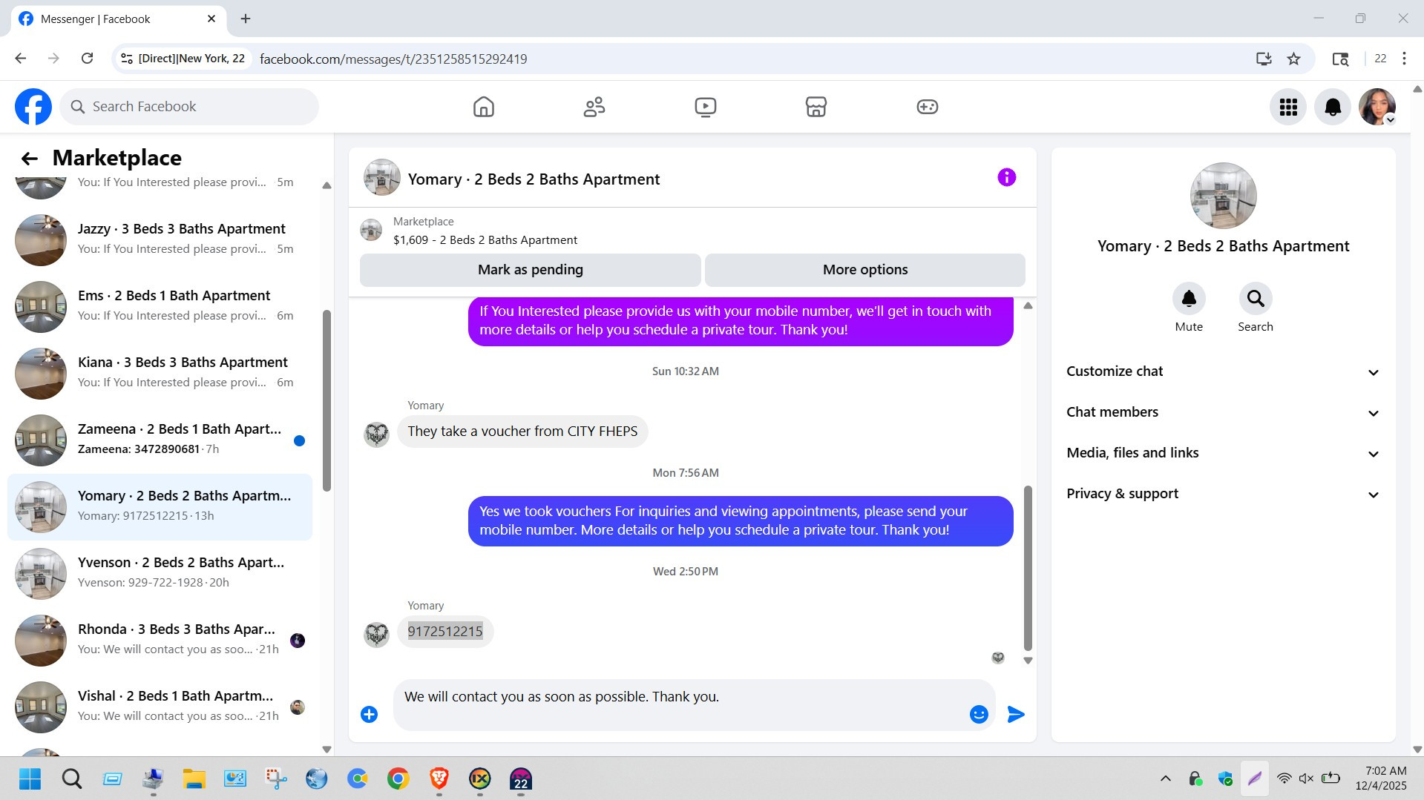Viewport: 1424px width, 800px height.
Task: Open Ems 2 Beds 1 Bath chat
Action: [x=160, y=307]
